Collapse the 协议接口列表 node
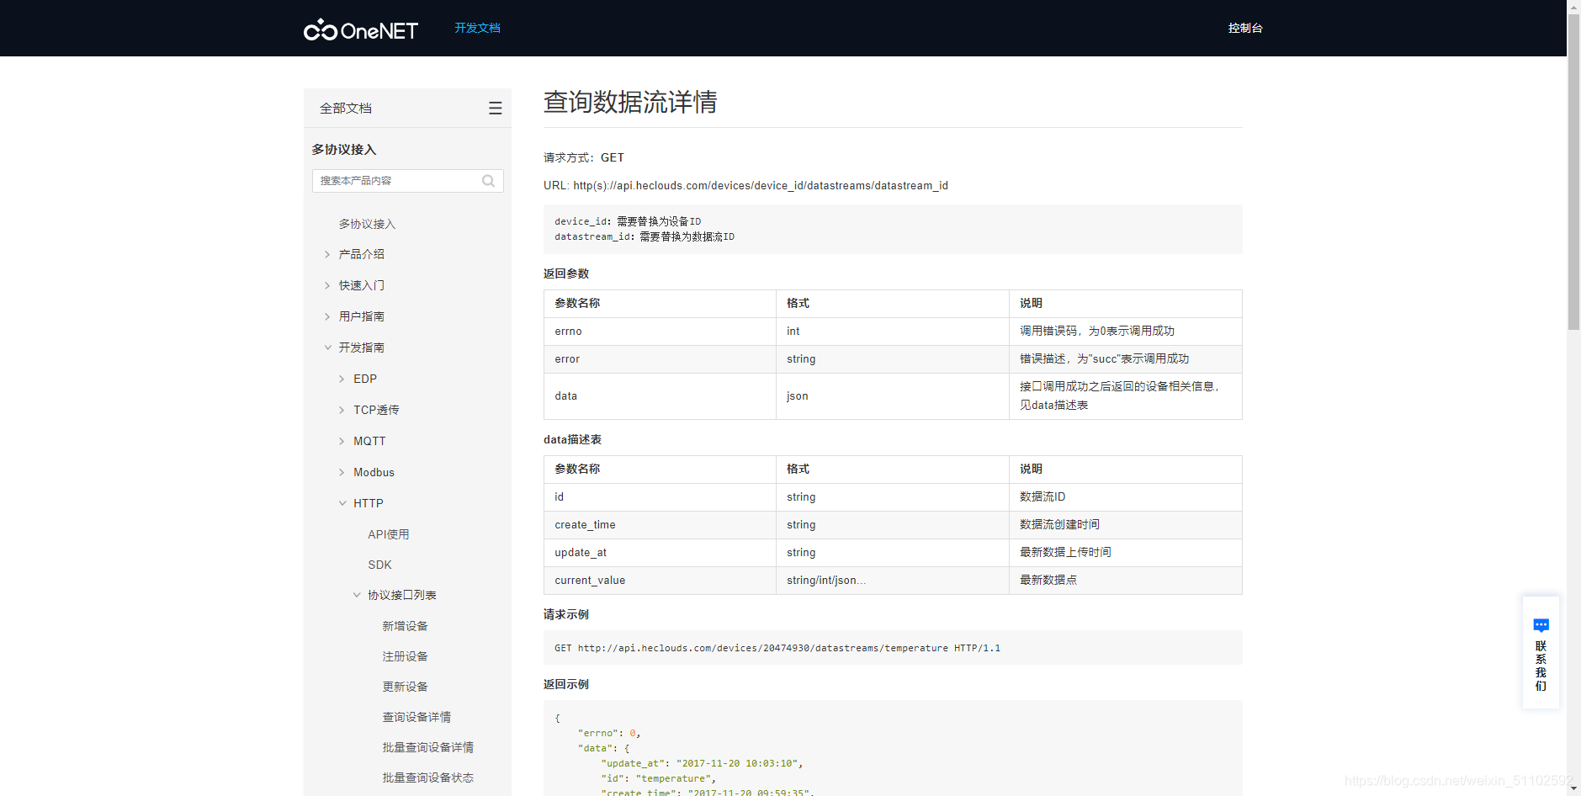Screen dimensions: 1581x796 tap(401, 595)
